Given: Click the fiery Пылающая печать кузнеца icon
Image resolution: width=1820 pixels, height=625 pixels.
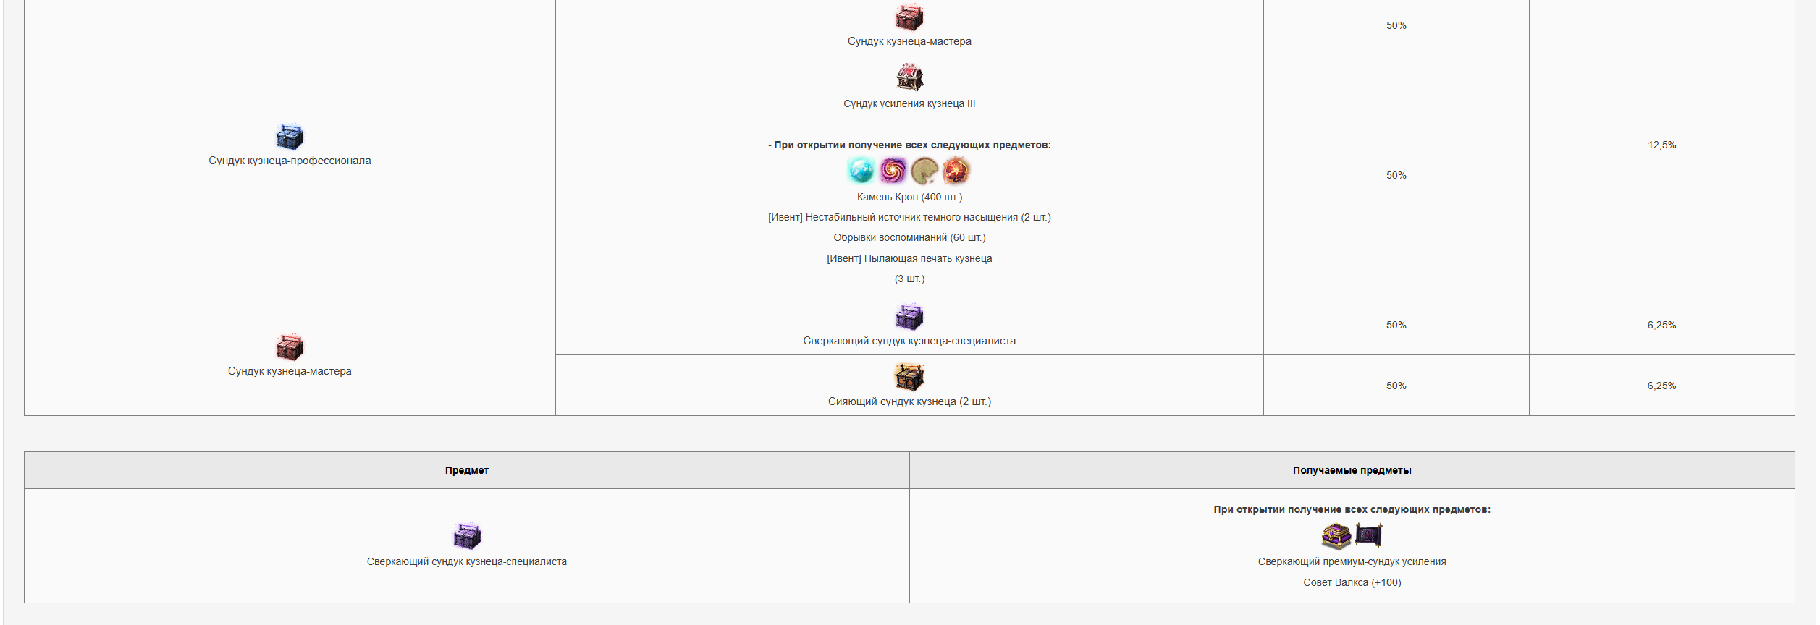Looking at the screenshot, I should [956, 171].
